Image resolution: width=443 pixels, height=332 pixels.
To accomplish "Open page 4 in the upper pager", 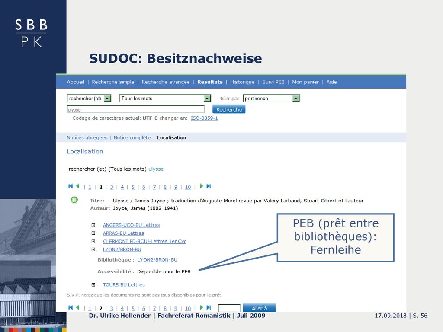I will click(122, 187).
